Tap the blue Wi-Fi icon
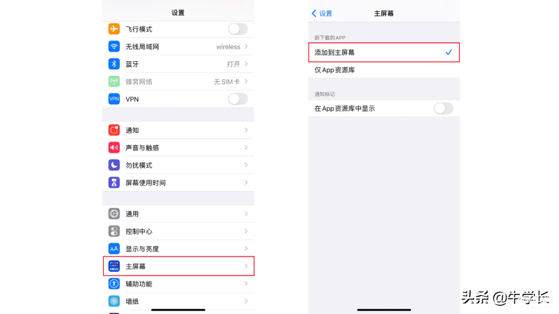559x314 pixels. click(114, 46)
